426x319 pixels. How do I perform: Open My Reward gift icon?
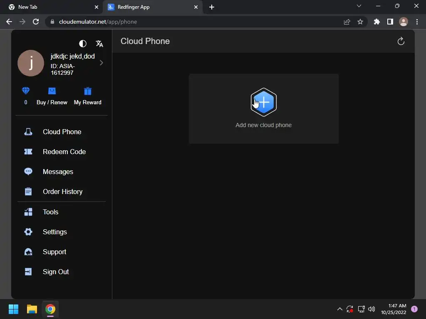[87, 91]
